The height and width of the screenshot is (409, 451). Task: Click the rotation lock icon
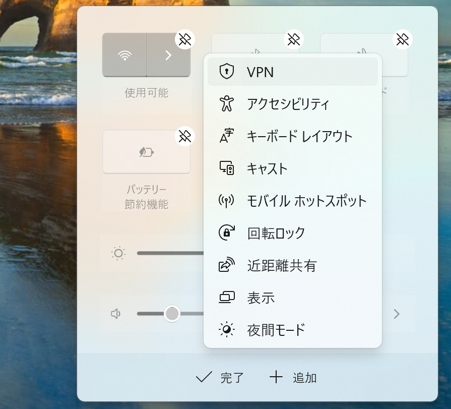tap(227, 232)
